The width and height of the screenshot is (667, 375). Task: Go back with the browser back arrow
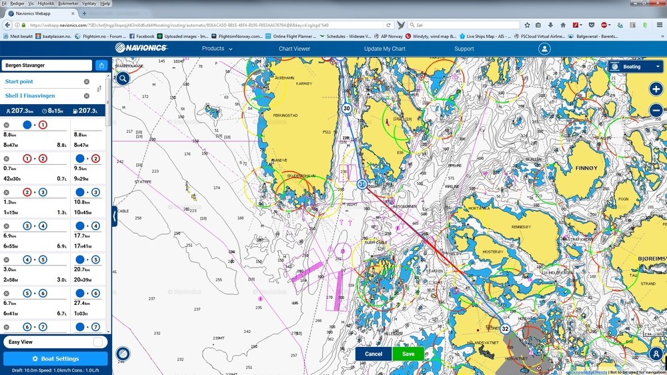(x=7, y=25)
